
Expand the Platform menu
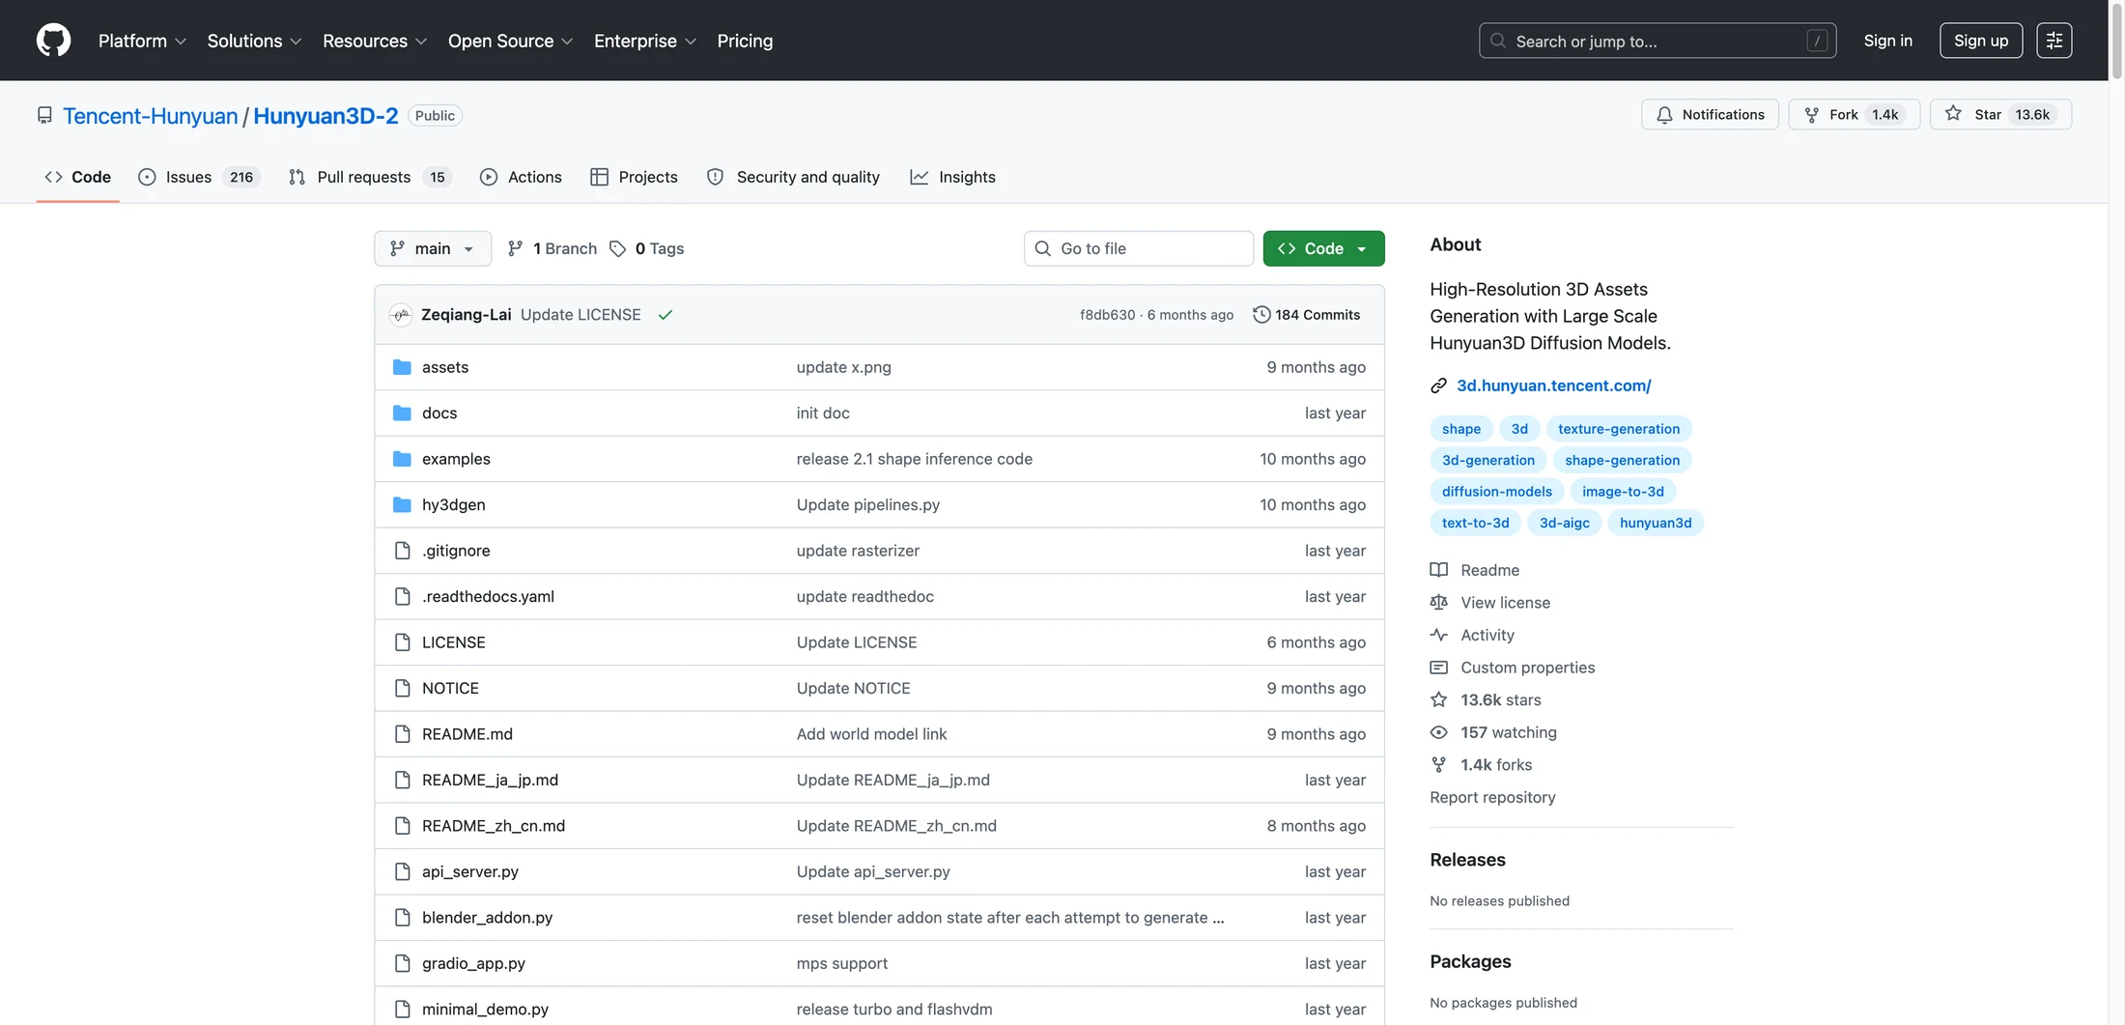point(142,41)
